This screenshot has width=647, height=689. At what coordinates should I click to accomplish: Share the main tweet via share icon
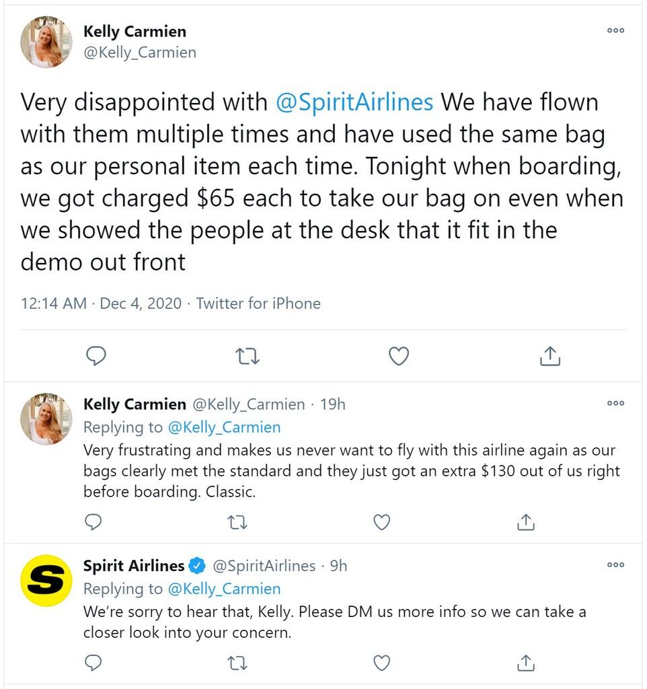[x=550, y=356]
